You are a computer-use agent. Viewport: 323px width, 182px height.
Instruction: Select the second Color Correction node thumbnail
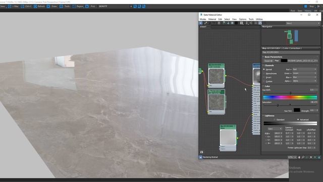tap(216, 103)
